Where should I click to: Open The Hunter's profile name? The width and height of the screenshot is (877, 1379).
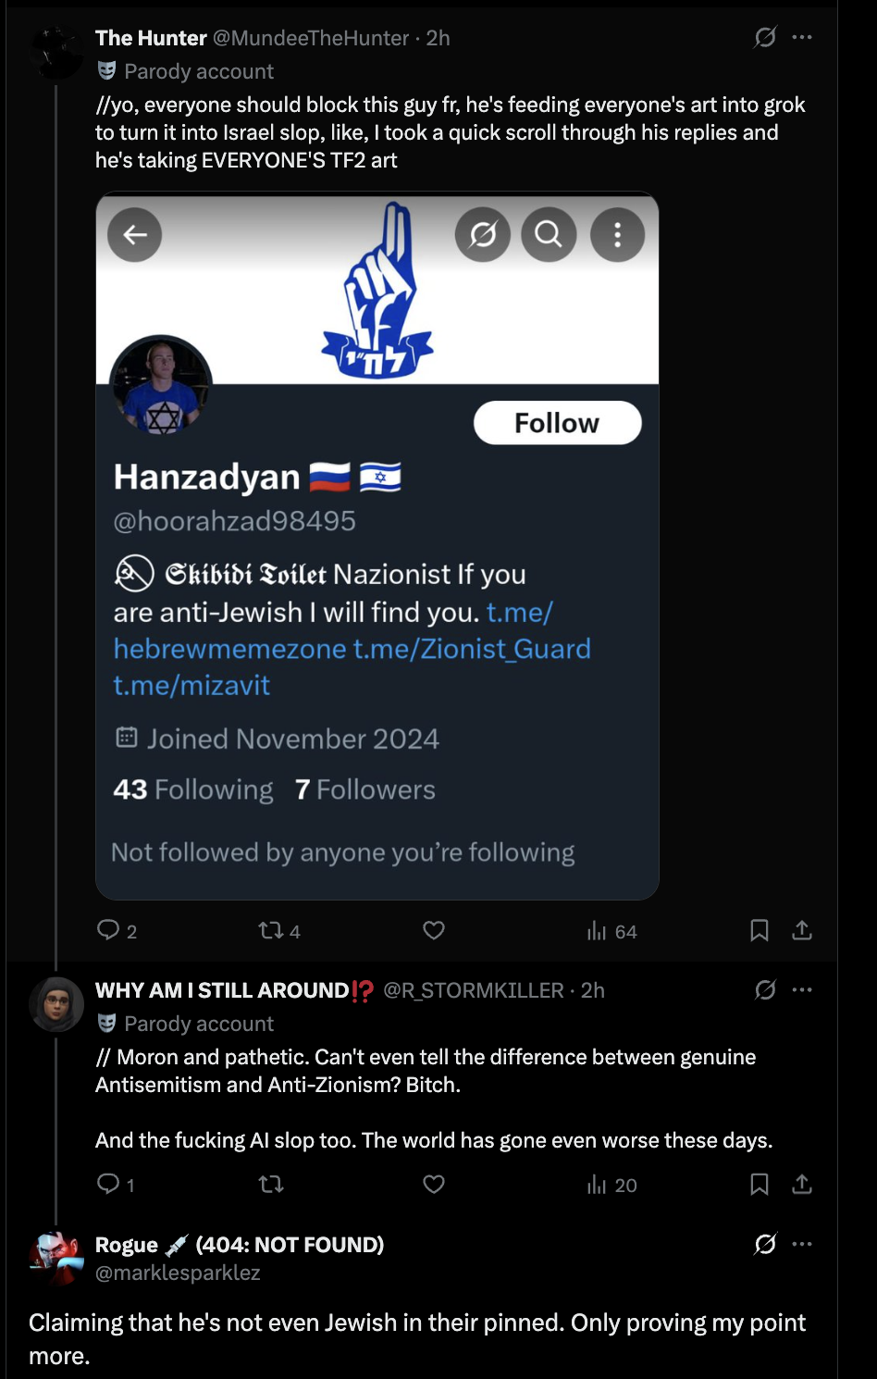151,38
